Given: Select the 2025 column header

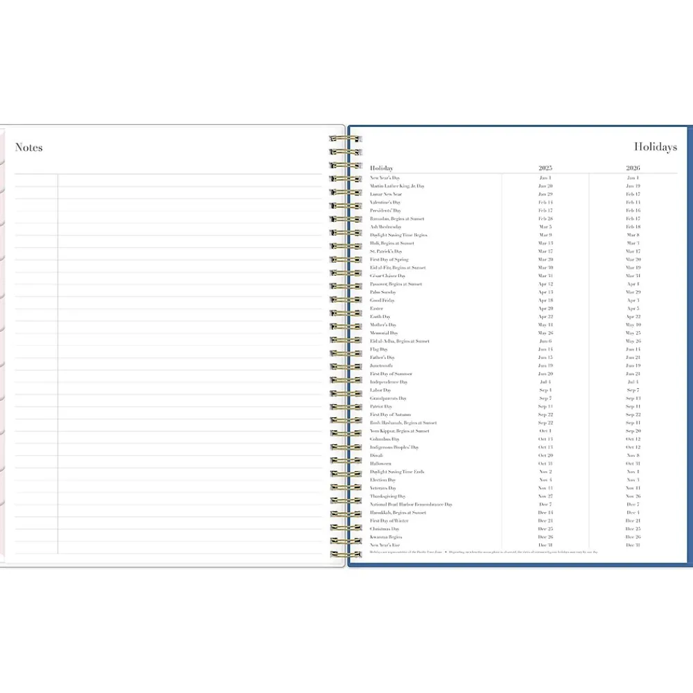Looking at the screenshot, I should [x=545, y=168].
